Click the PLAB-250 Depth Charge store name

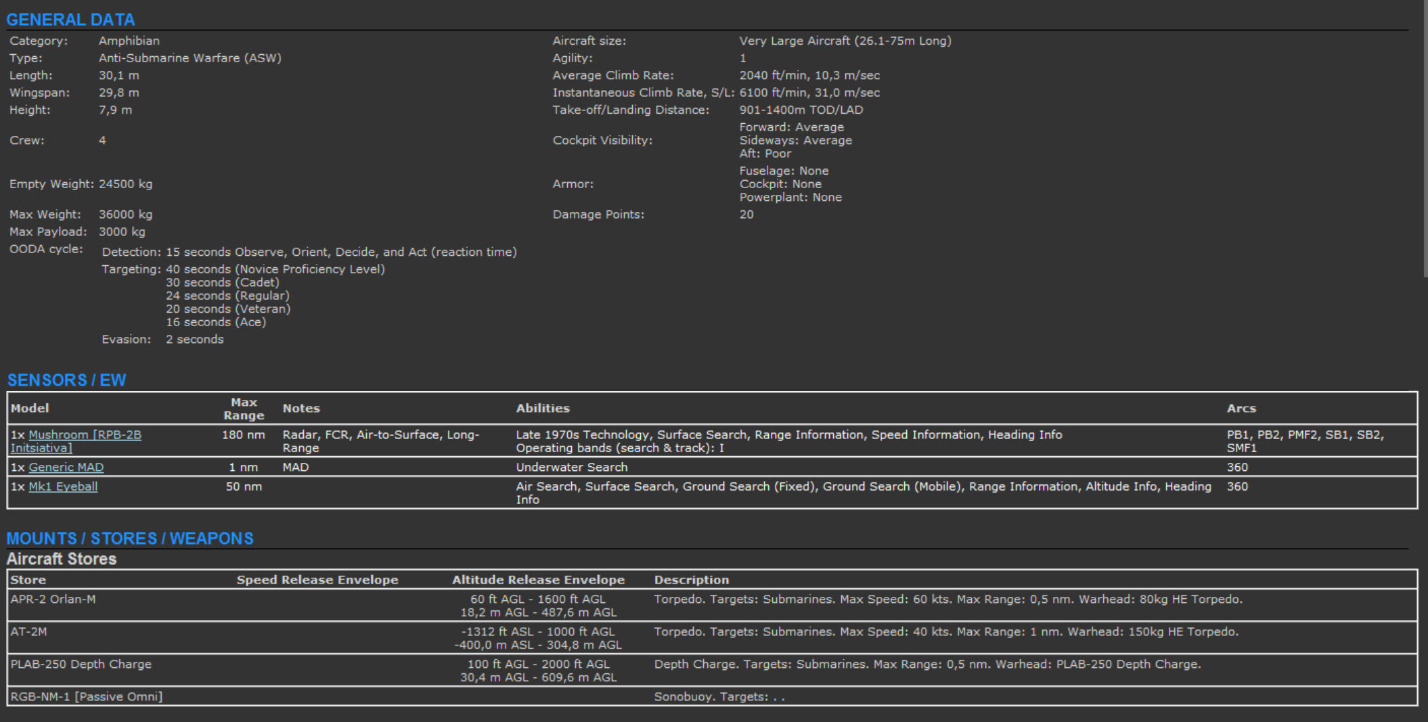(81, 664)
